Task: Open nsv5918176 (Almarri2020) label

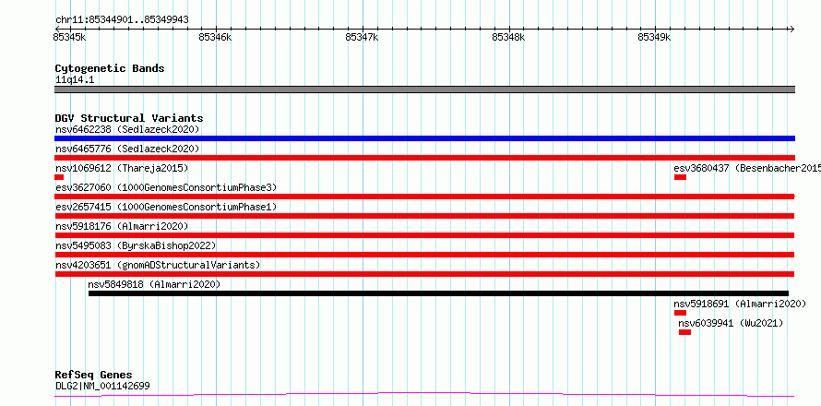Action: point(122,226)
